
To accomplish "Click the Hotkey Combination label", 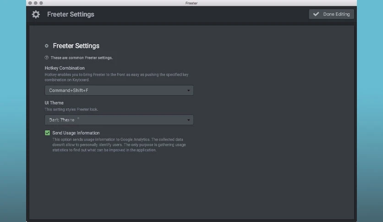I will pyautogui.click(x=65, y=68).
